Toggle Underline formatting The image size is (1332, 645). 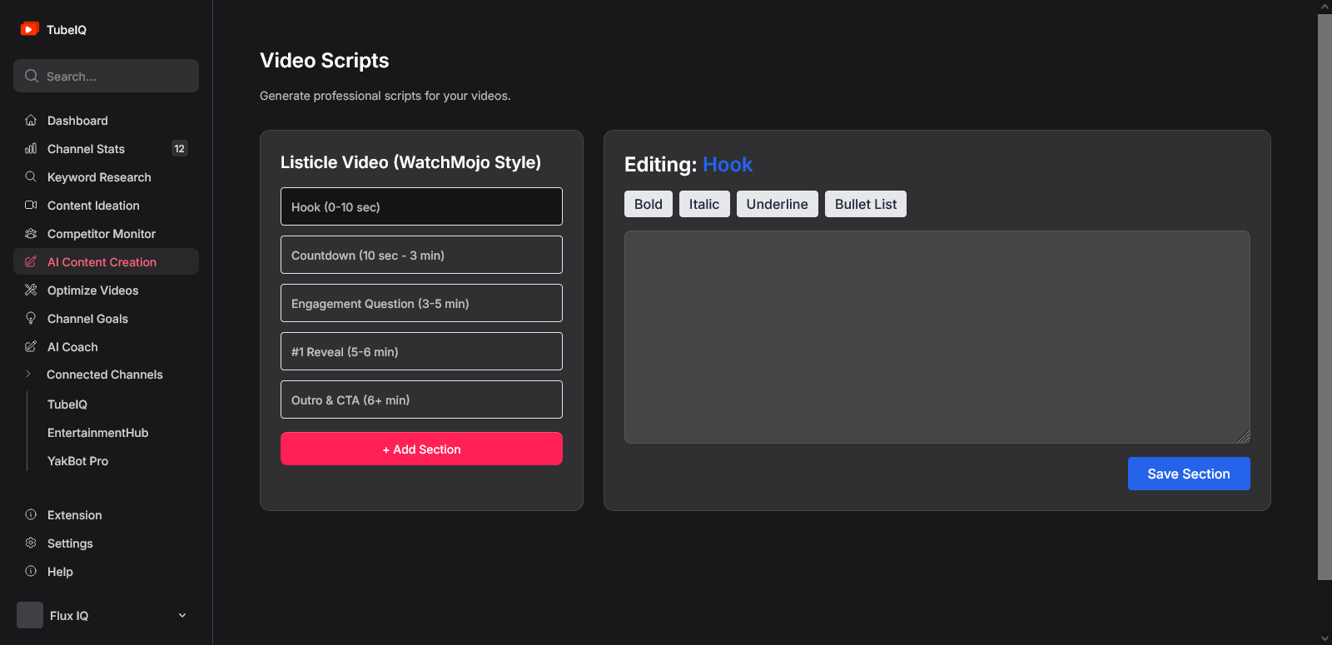(x=778, y=204)
